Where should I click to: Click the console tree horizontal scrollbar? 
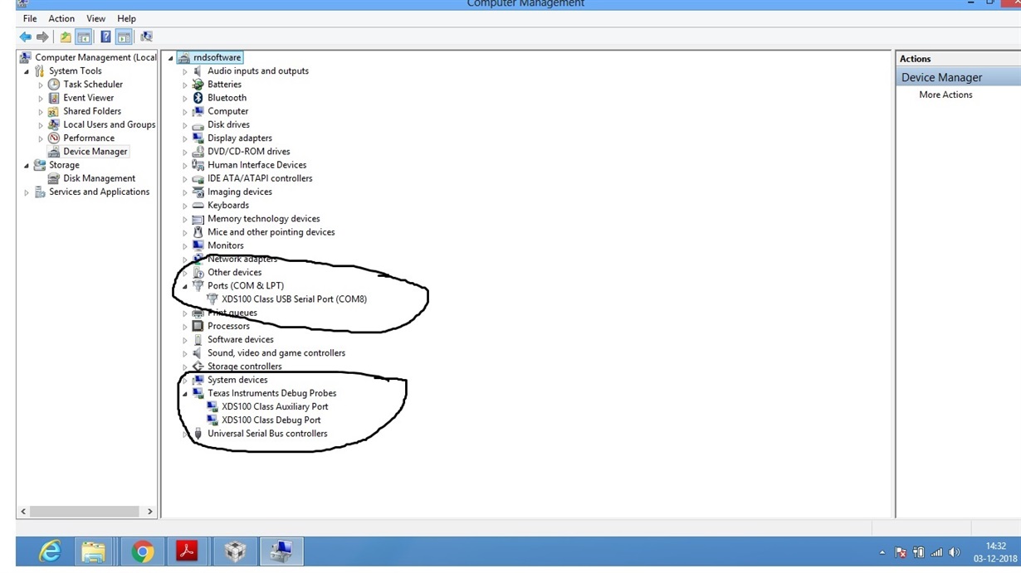86,512
